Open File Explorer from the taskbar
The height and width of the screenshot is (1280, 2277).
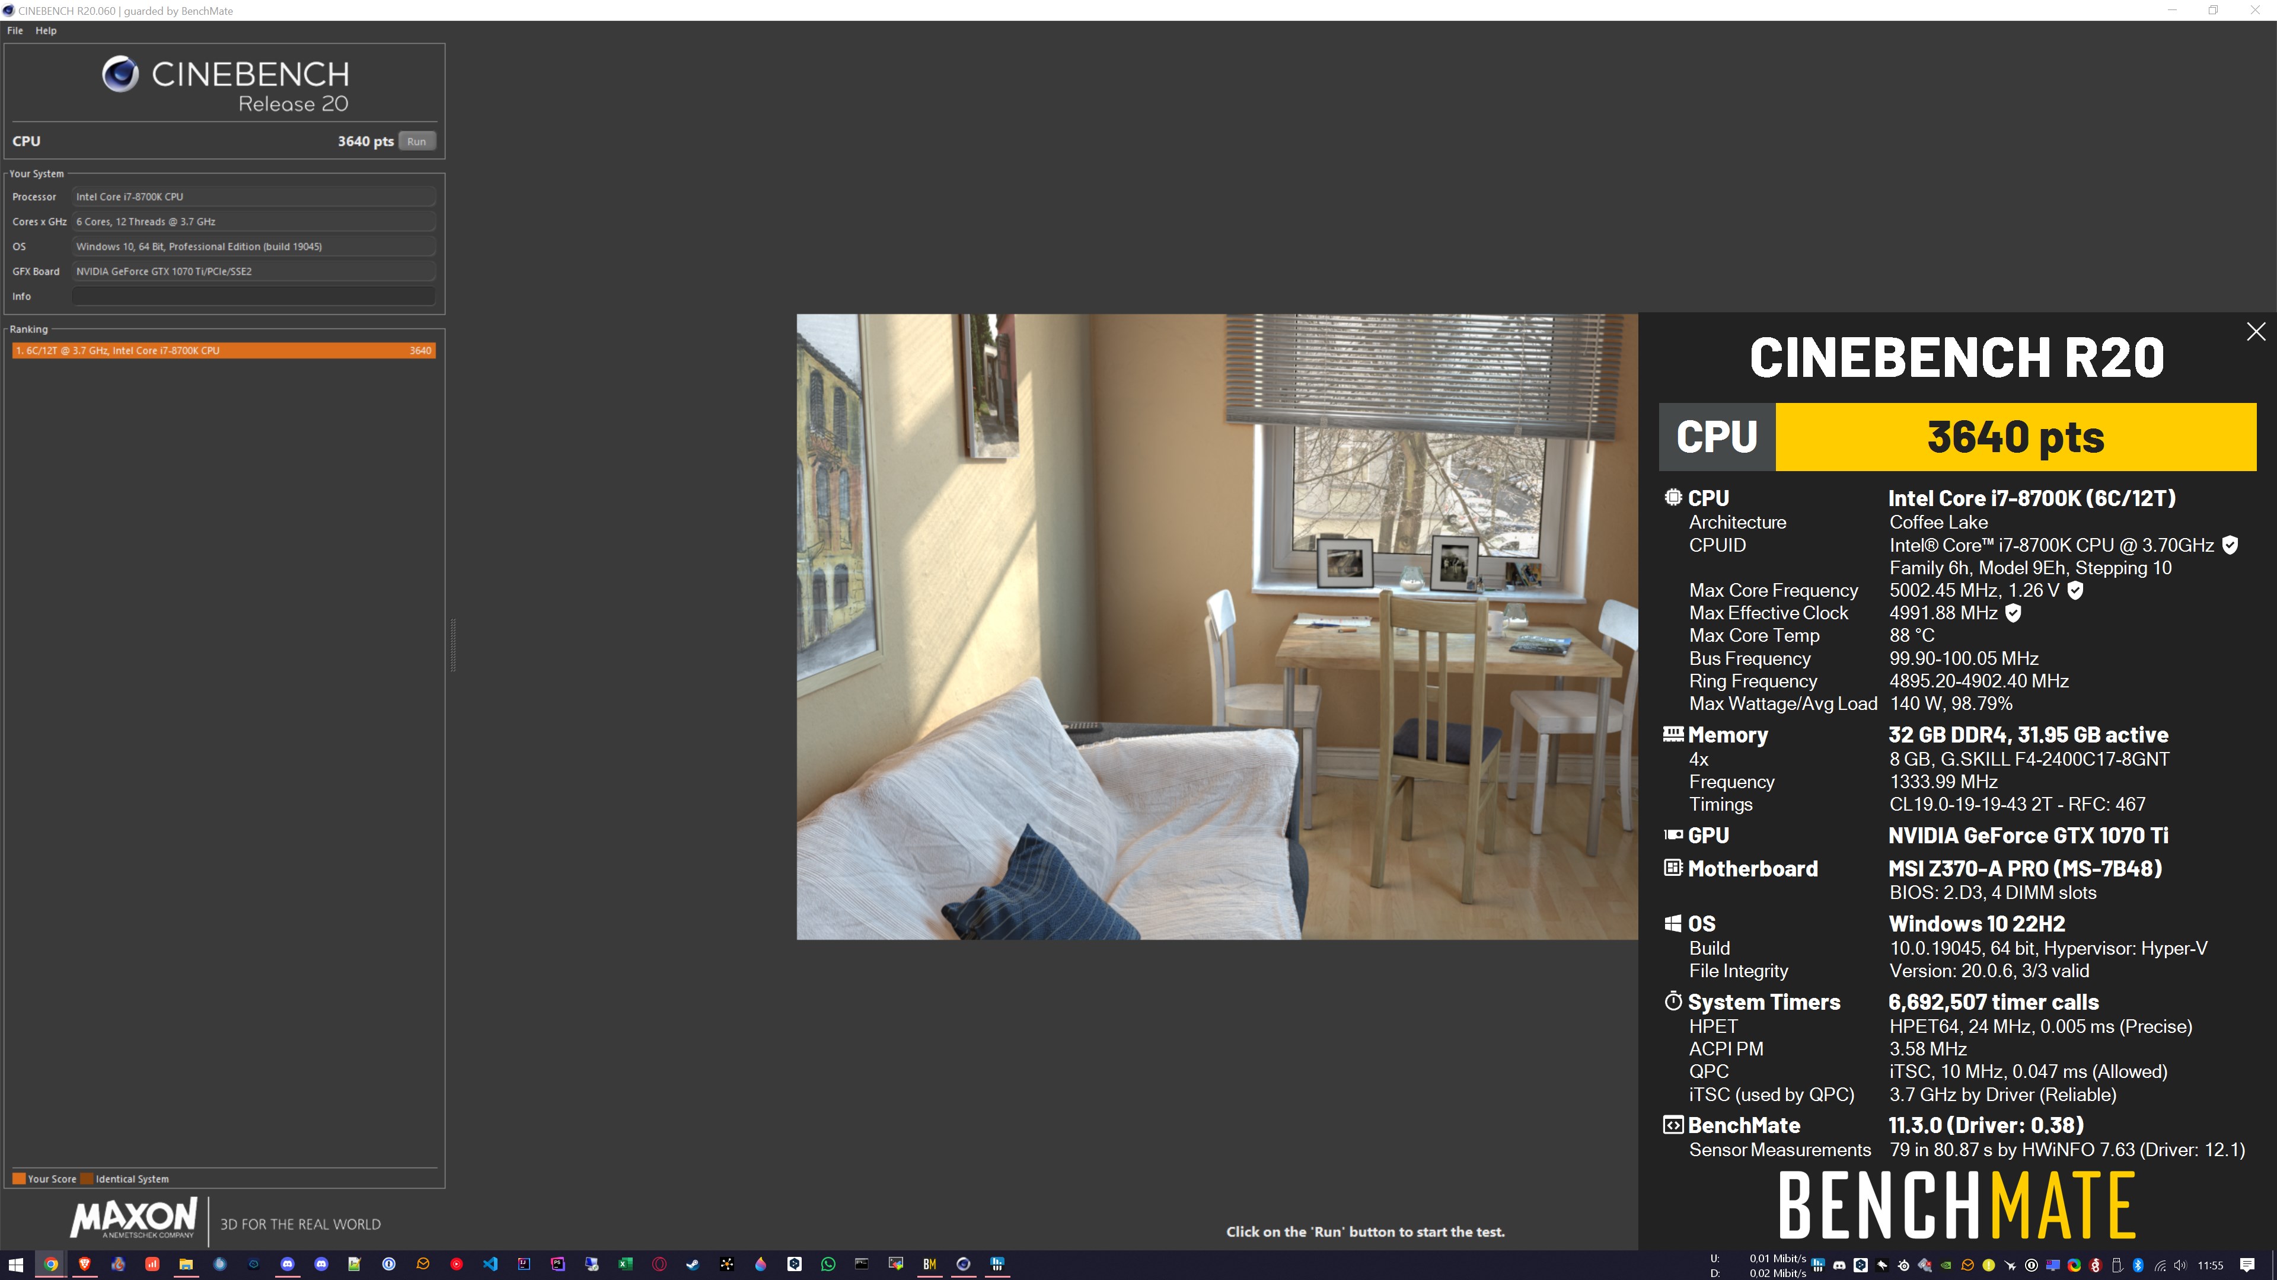186,1264
